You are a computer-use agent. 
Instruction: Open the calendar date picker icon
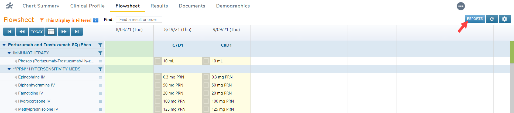click(x=51, y=32)
